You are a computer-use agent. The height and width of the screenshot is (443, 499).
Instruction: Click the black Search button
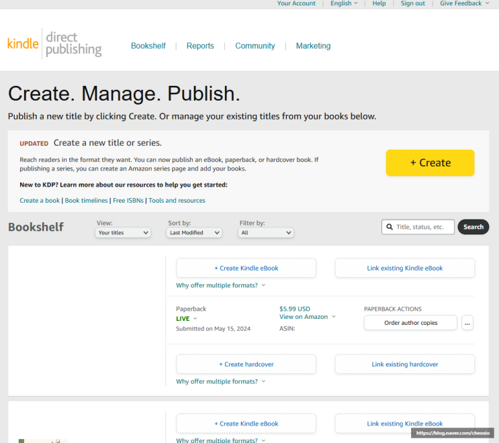click(x=473, y=227)
